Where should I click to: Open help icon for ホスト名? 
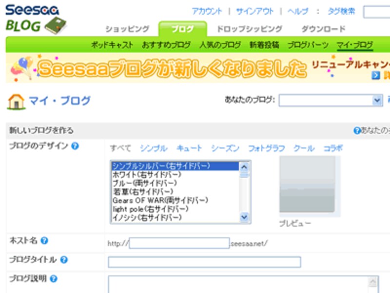click(x=44, y=241)
